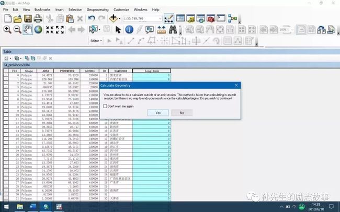
Task: Pick the Select Elements arrow tool
Action: pyautogui.click(x=118, y=30)
